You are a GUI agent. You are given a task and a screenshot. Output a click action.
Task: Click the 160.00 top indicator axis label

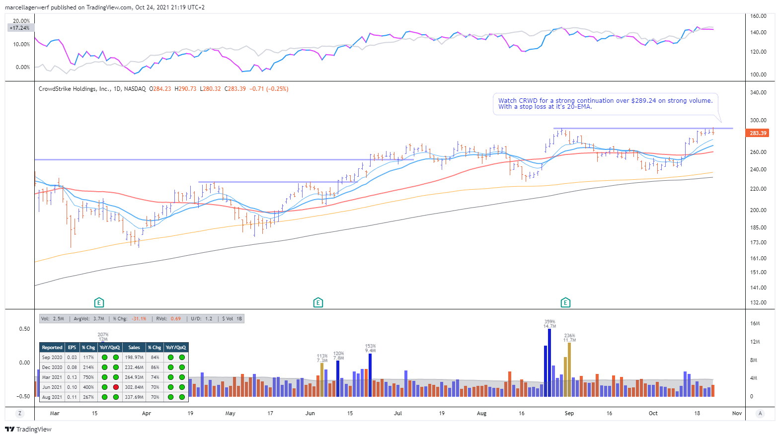(x=758, y=16)
